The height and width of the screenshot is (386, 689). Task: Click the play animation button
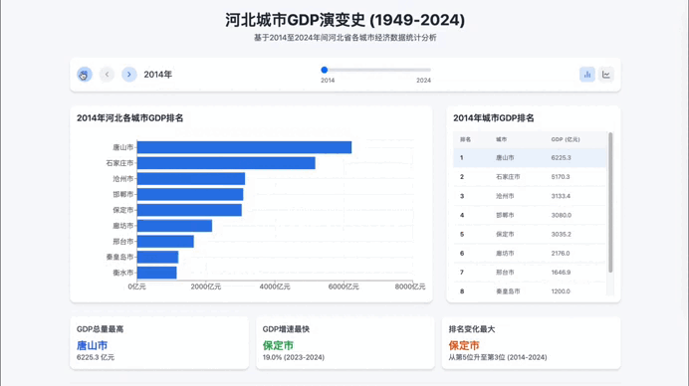[85, 75]
